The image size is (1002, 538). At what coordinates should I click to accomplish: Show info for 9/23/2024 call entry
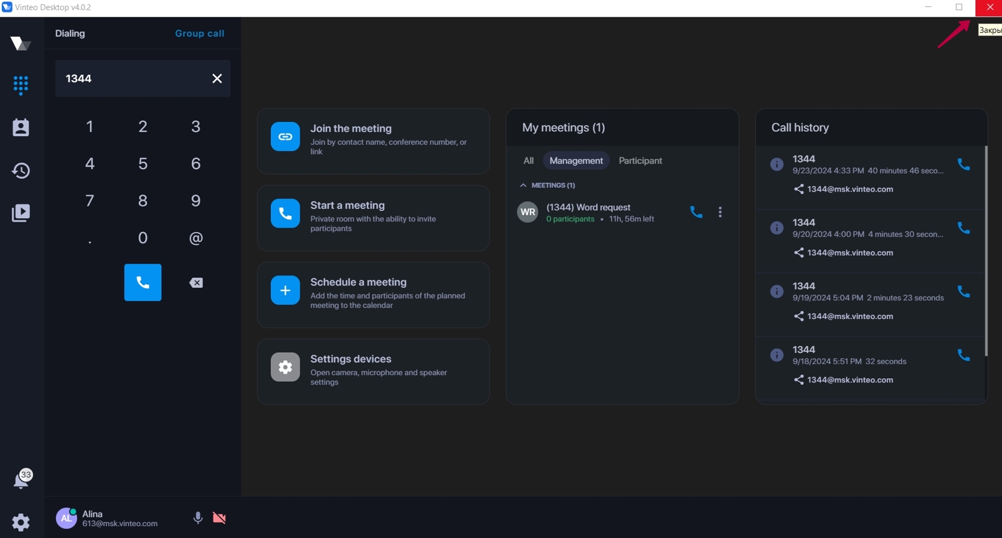[x=777, y=164]
